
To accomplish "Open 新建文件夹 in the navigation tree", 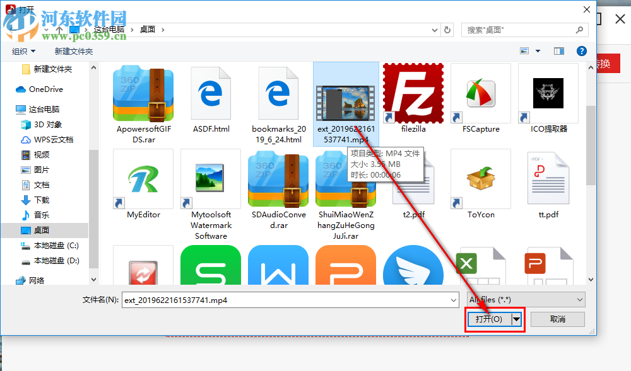I will [52, 69].
